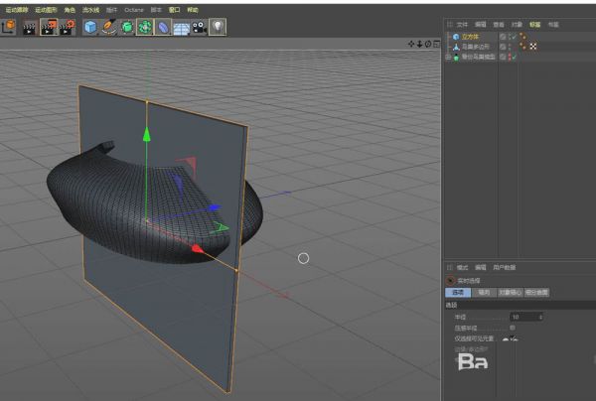This screenshot has width=596, height=401.
Task: Open the 流水线 menu
Action: click(90, 10)
